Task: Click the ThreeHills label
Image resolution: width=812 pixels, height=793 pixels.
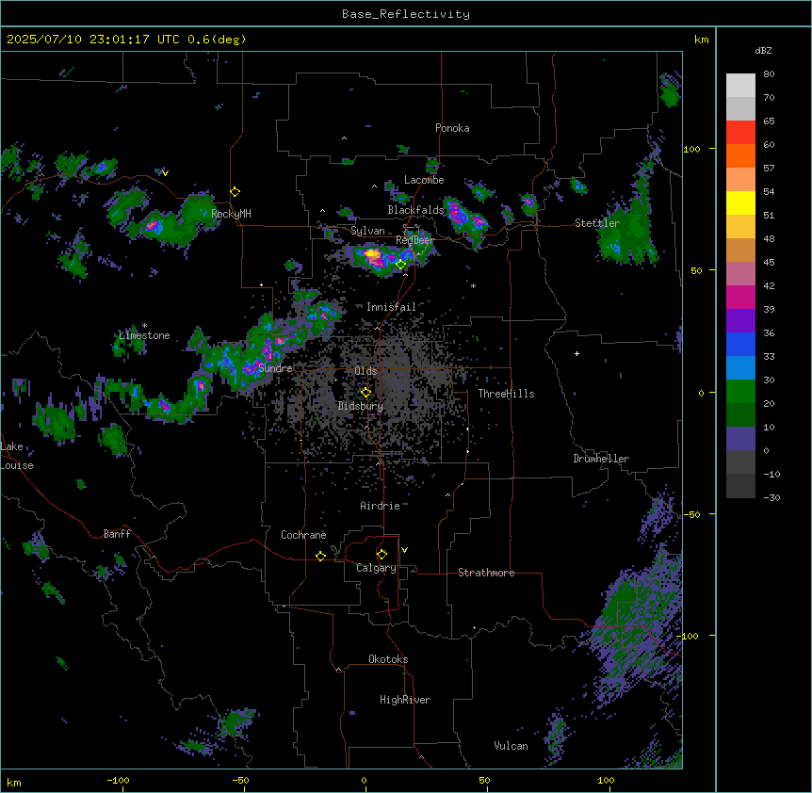Action: pos(506,394)
